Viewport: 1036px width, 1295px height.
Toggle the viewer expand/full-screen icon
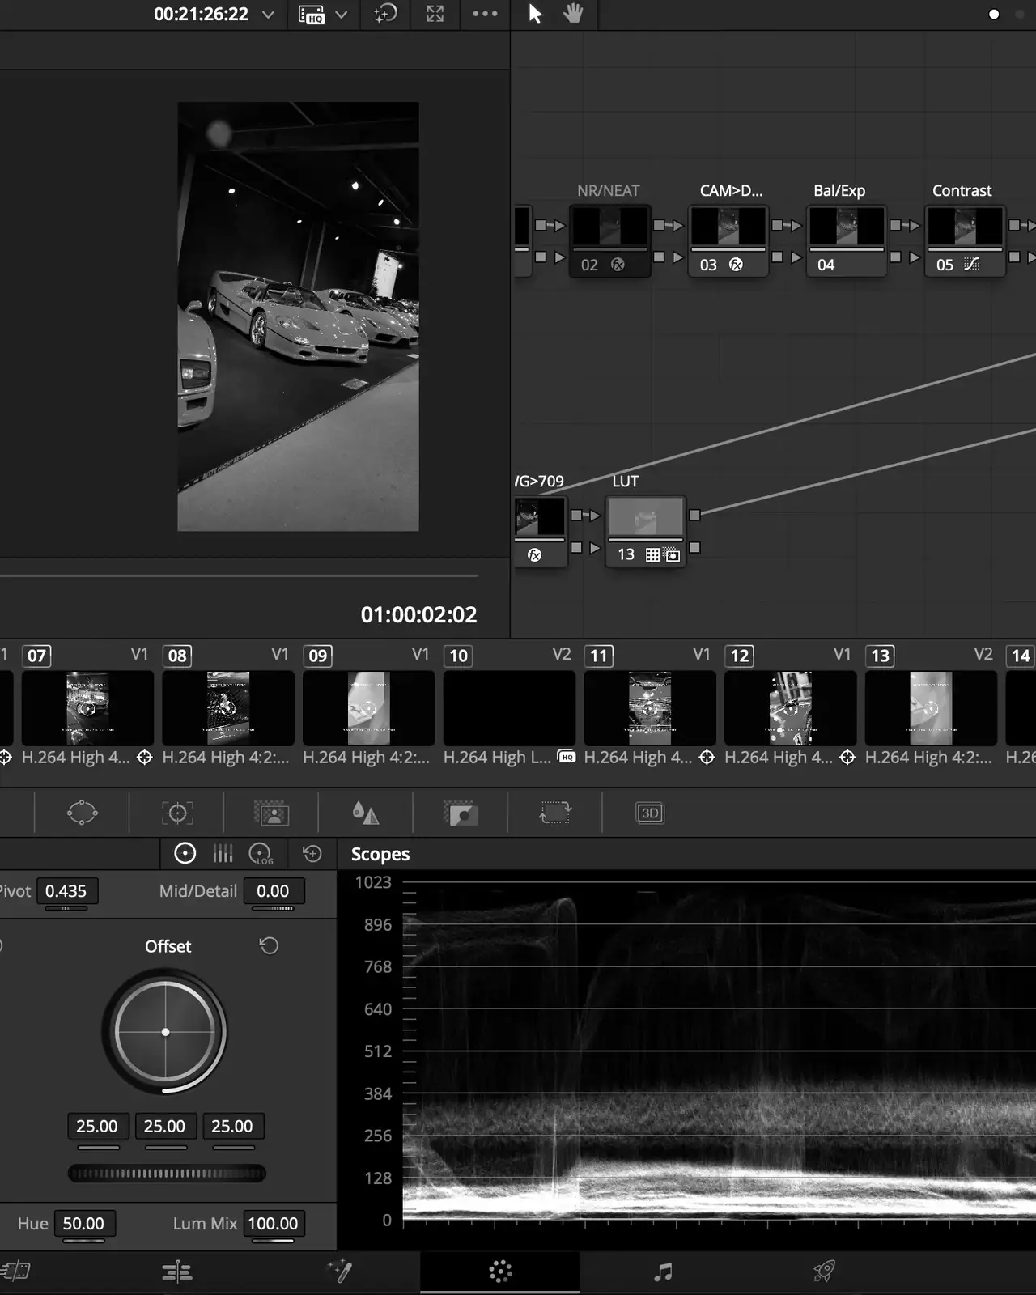click(435, 14)
